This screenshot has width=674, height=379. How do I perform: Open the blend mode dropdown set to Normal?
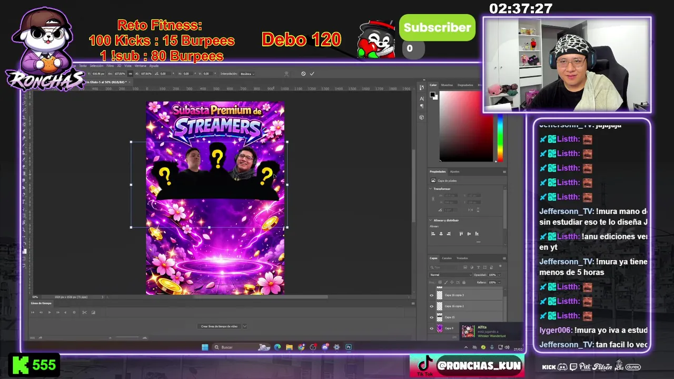point(450,275)
